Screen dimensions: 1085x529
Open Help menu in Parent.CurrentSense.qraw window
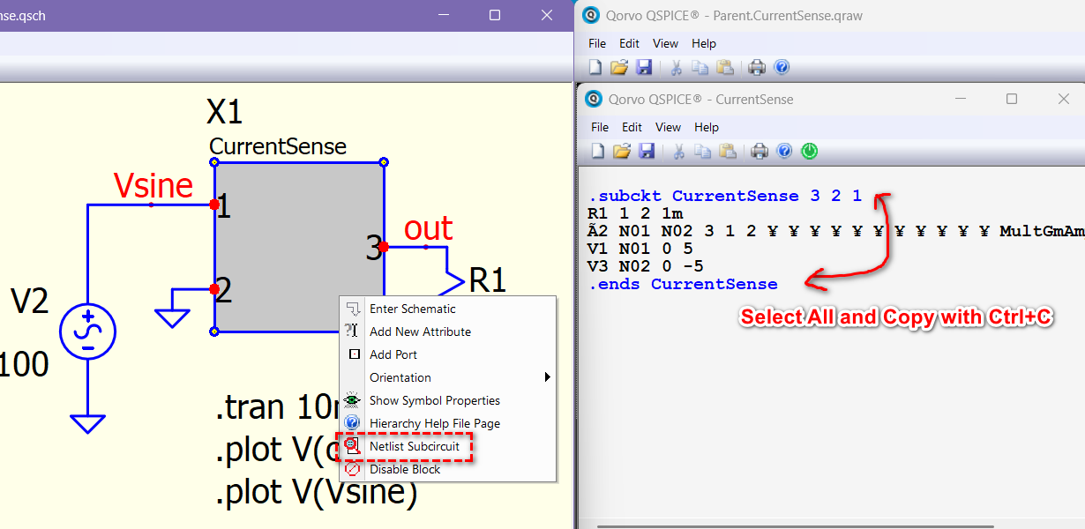pyautogui.click(x=704, y=43)
